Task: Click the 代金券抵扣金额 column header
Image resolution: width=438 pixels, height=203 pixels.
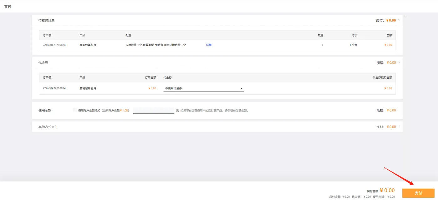Action: tap(382, 77)
